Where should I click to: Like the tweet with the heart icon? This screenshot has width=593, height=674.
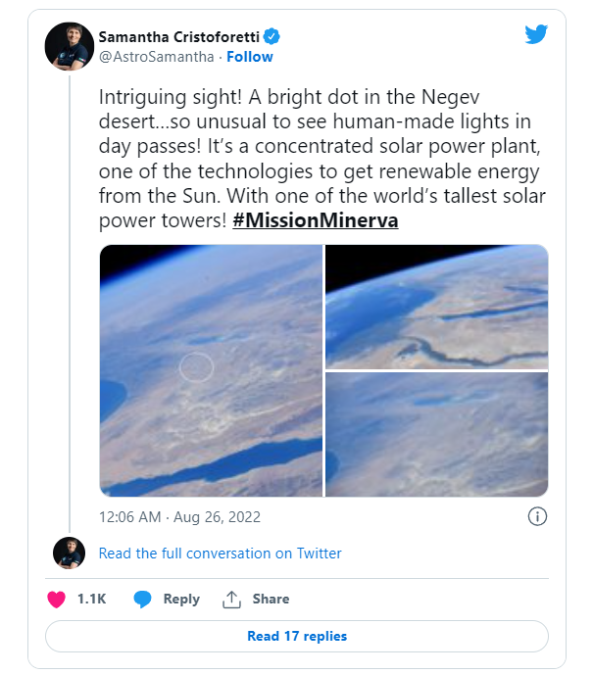(57, 599)
